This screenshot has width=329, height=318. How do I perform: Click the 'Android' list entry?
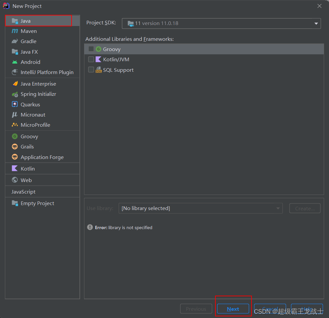42,62
